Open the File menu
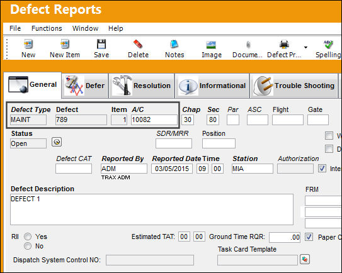342x273 pixels. click(15, 28)
